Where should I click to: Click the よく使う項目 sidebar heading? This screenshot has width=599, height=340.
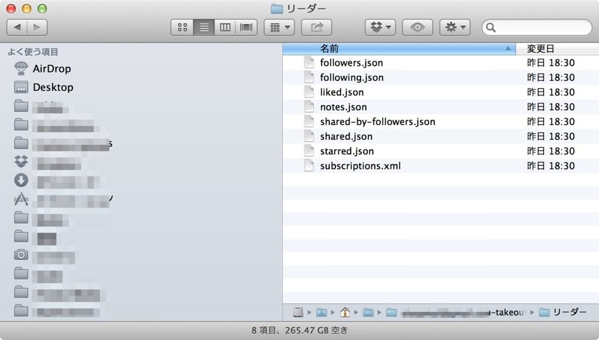33,52
